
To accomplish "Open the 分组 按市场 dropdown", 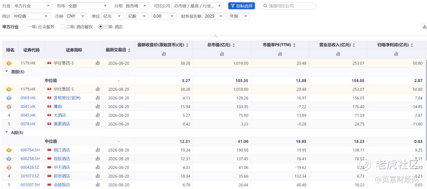I will click(136, 6).
